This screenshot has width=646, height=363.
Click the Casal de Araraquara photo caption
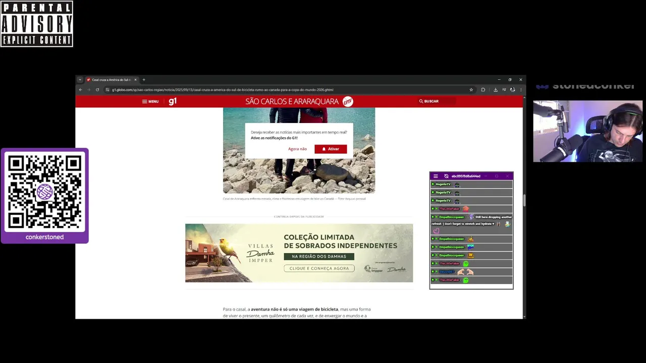tap(294, 199)
